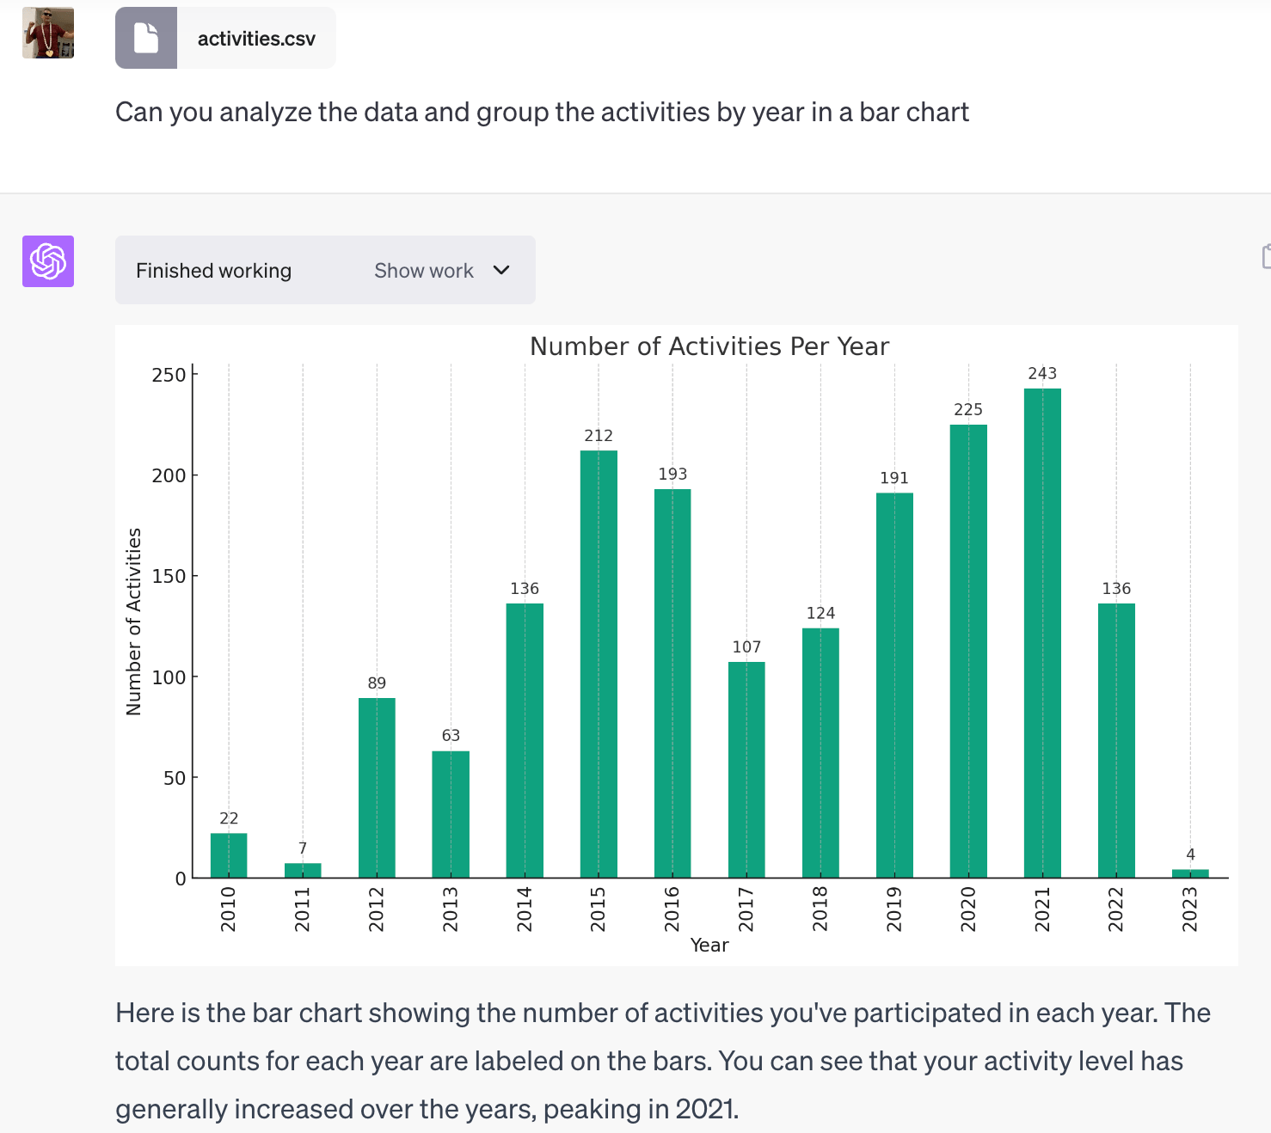1271x1133 pixels.
Task: Click the 2015 bar labeled 212
Action: [x=599, y=664]
